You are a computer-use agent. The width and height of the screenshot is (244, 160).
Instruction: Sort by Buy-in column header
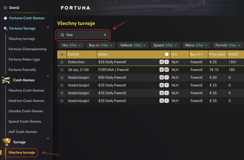(x=198, y=54)
